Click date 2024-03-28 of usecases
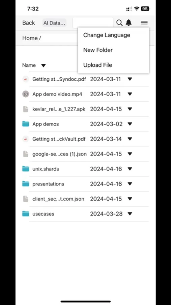The height and width of the screenshot is (305, 171). coord(106,214)
